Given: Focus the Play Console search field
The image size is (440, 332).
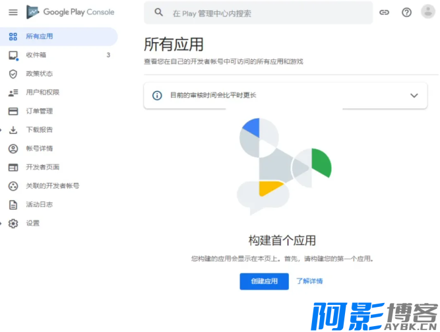Looking at the screenshot, I should (x=258, y=13).
